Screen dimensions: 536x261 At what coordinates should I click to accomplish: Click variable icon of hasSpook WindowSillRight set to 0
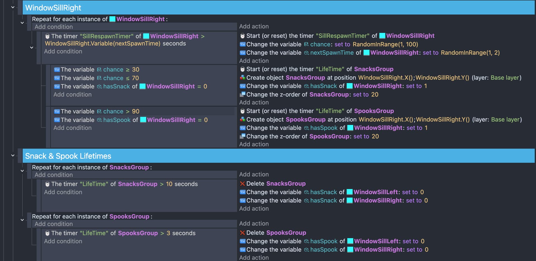tap(242, 250)
